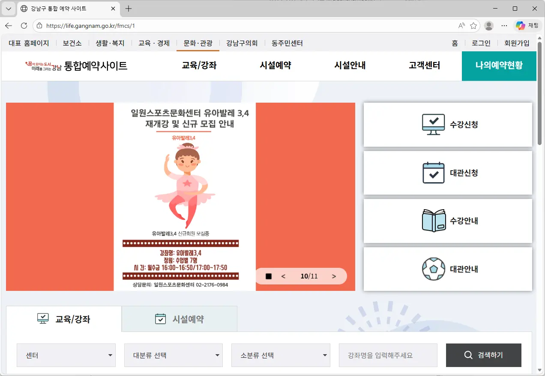Viewport: 545px width, 376px height.
Task: Click the 대관안내 soccer ball icon
Action: pyautogui.click(x=433, y=269)
